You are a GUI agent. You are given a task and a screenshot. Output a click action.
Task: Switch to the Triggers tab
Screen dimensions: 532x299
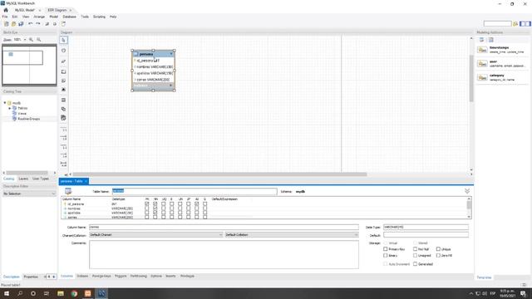[121, 276]
